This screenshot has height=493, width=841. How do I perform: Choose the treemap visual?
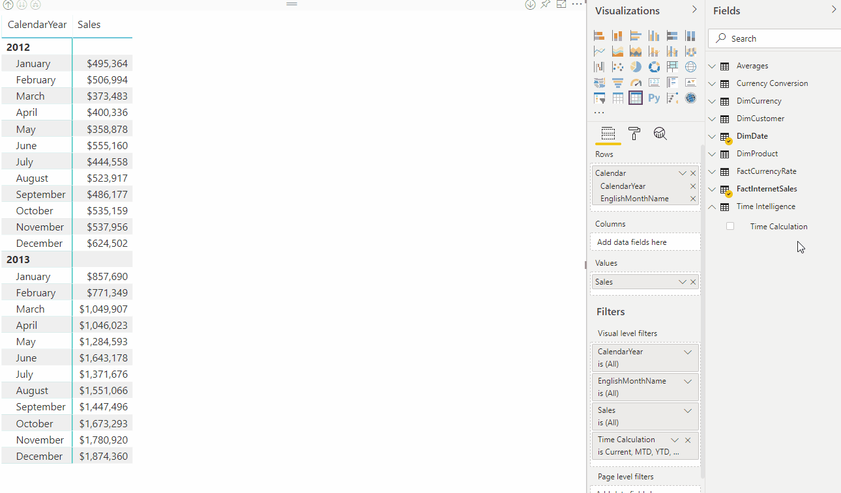(x=672, y=66)
